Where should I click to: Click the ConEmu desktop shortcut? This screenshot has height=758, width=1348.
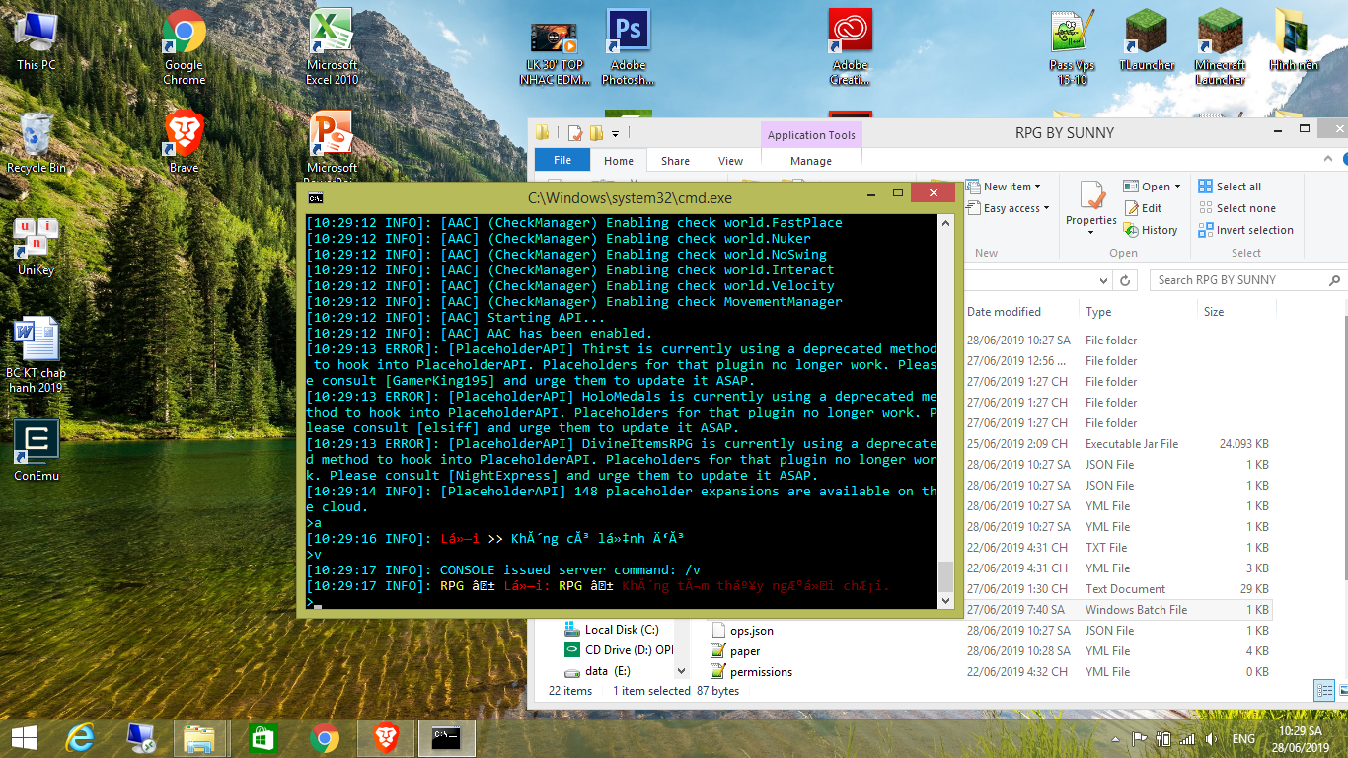pos(37,451)
